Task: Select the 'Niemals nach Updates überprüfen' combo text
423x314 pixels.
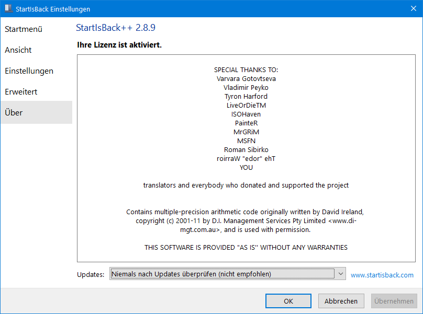Action: pos(191,274)
